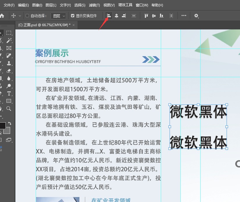Select the Dodge tool

[x=9, y=86]
